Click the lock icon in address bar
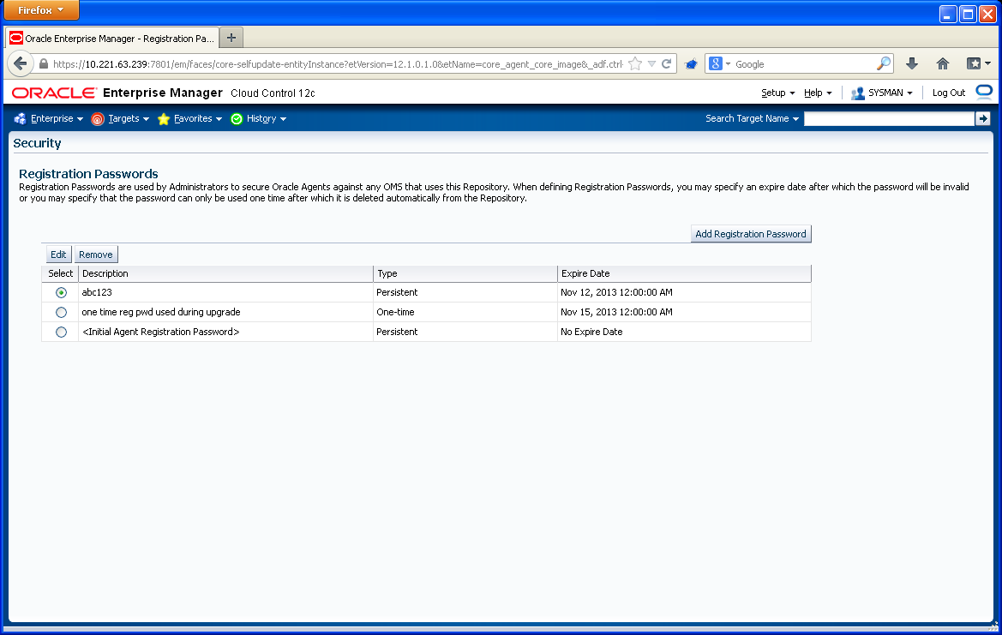Viewport: 1002px width, 635px height. point(44,64)
